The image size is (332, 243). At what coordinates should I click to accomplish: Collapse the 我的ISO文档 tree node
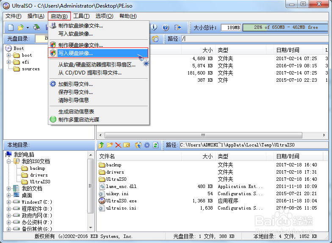tap(8, 162)
